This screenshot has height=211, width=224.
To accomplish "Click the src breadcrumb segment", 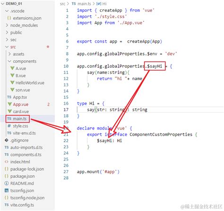I will click(x=62, y=4).
